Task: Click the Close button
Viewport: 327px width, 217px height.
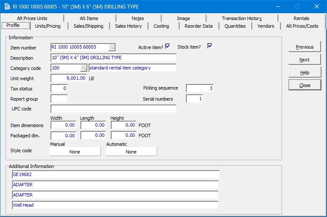Action: pyautogui.click(x=305, y=85)
